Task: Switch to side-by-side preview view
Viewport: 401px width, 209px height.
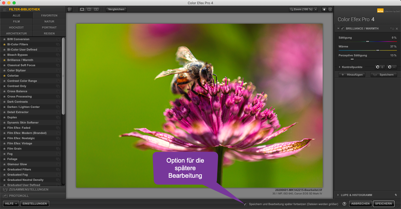Action: tap(96, 9)
